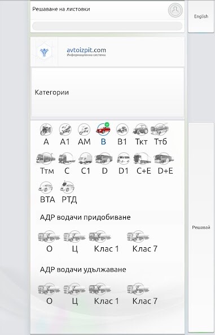
Task: Click the avtoizpit hexagon logo icon
Action: click(45, 52)
